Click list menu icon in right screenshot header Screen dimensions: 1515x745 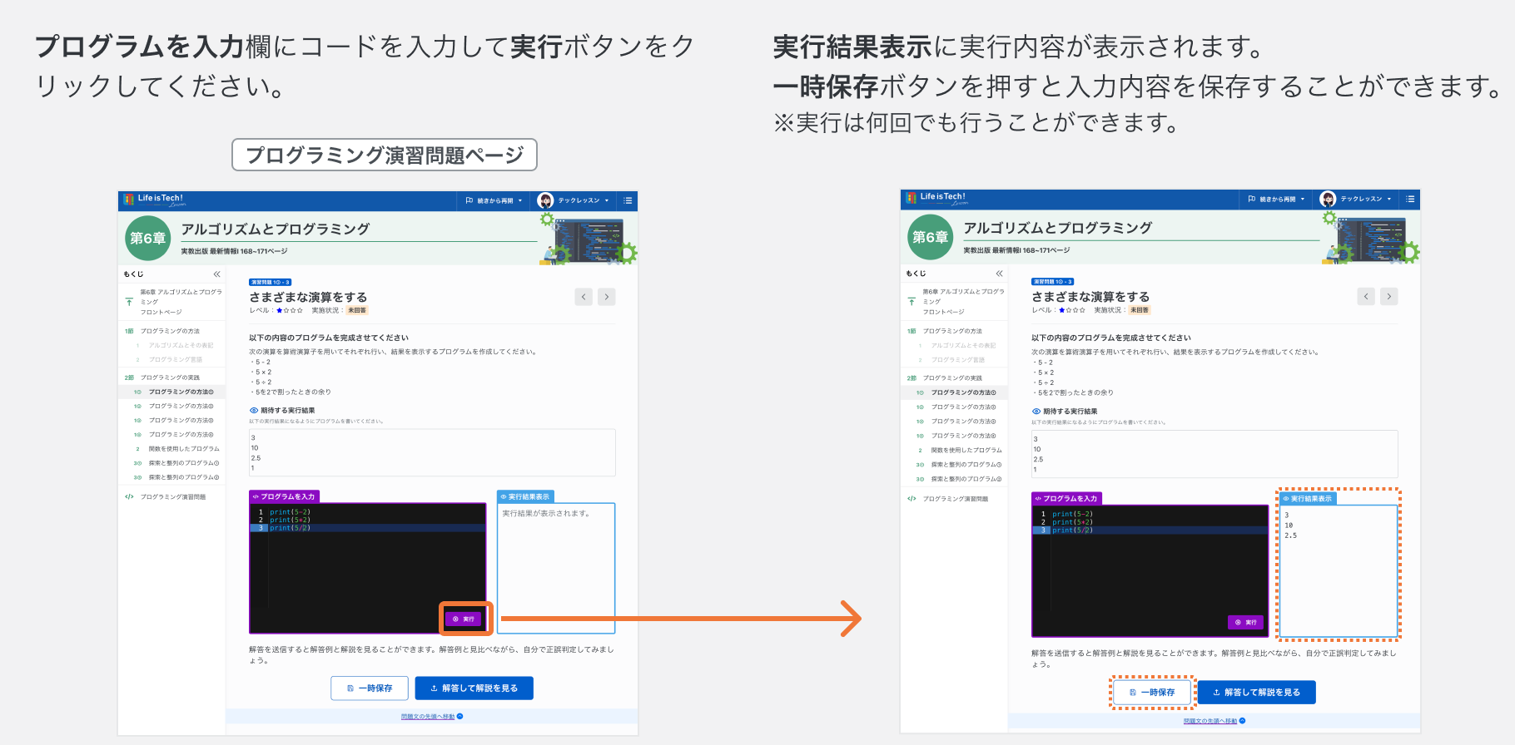pyautogui.click(x=1410, y=200)
